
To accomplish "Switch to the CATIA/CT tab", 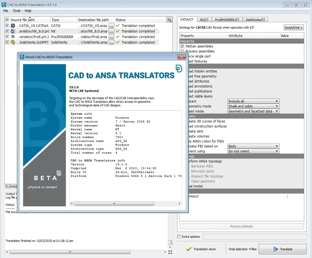I will (187, 19).
